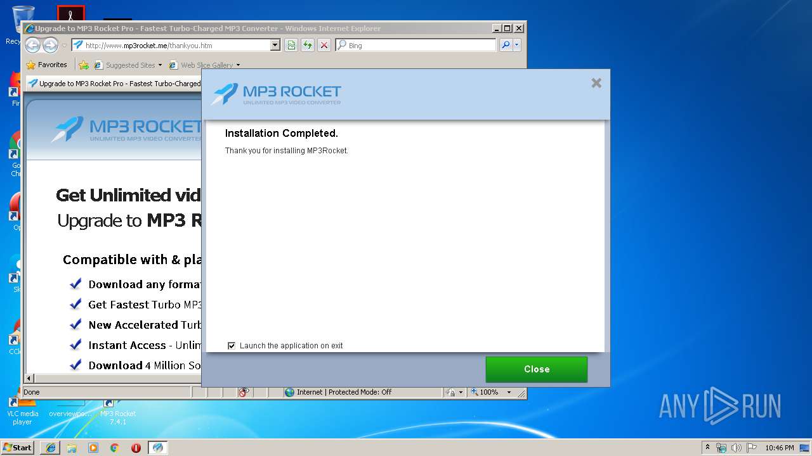Viewport: 812px width, 456px height.
Task: Switch to MP3 Rocket installer taskbar button
Action: (158, 448)
